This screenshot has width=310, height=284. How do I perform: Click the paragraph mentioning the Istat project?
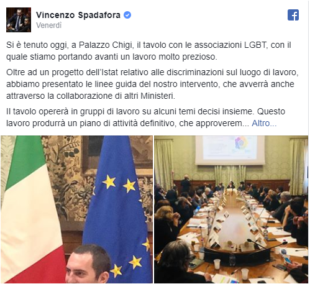click(x=152, y=84)
